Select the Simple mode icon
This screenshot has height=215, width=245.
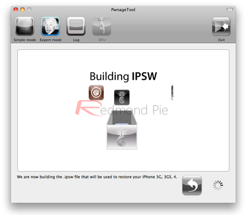click(x=24, y=26)
